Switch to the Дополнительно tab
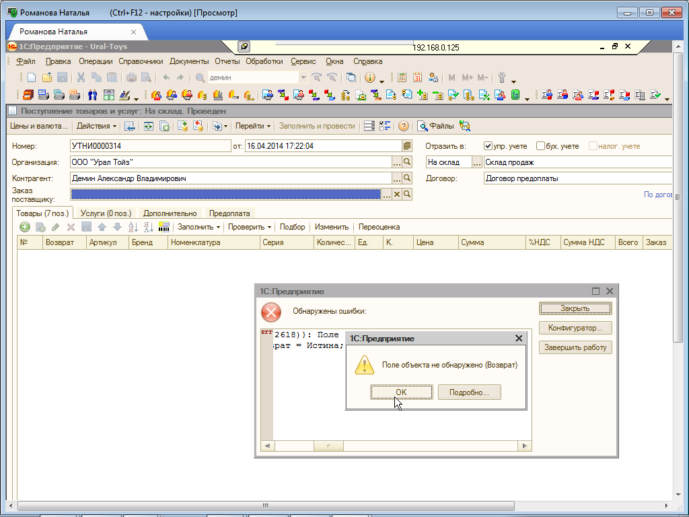Viewport: 689px width, 517px height. pyautogui.click(x=170, y=213)
